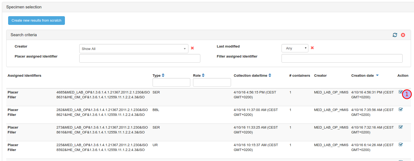The image size is (414, 161).
Task: Clear the Last modified filter with red X
Action: click(x=312, y=48)
